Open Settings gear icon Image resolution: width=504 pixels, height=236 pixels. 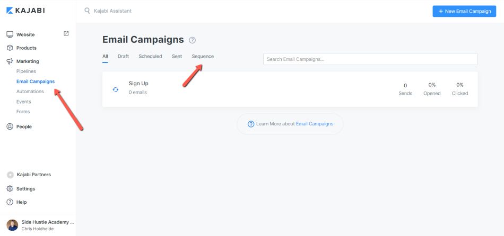click(x=10, y=188)
